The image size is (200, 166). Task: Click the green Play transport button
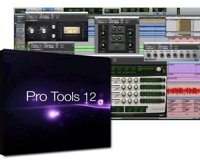(x=144, y=14)
